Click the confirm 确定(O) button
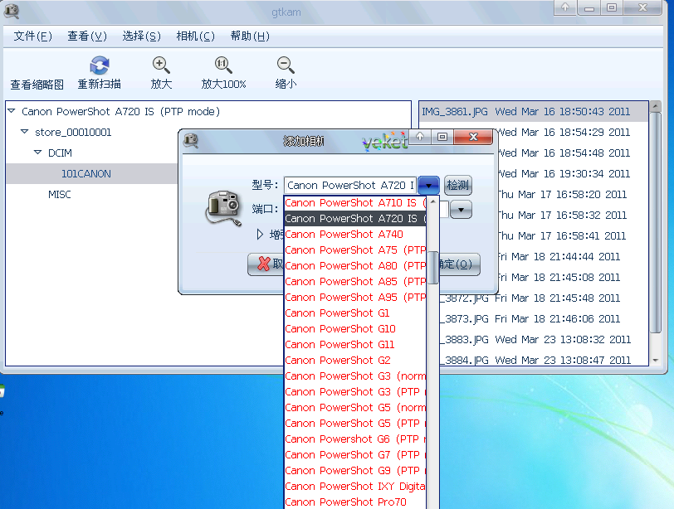 coord(459,264)
